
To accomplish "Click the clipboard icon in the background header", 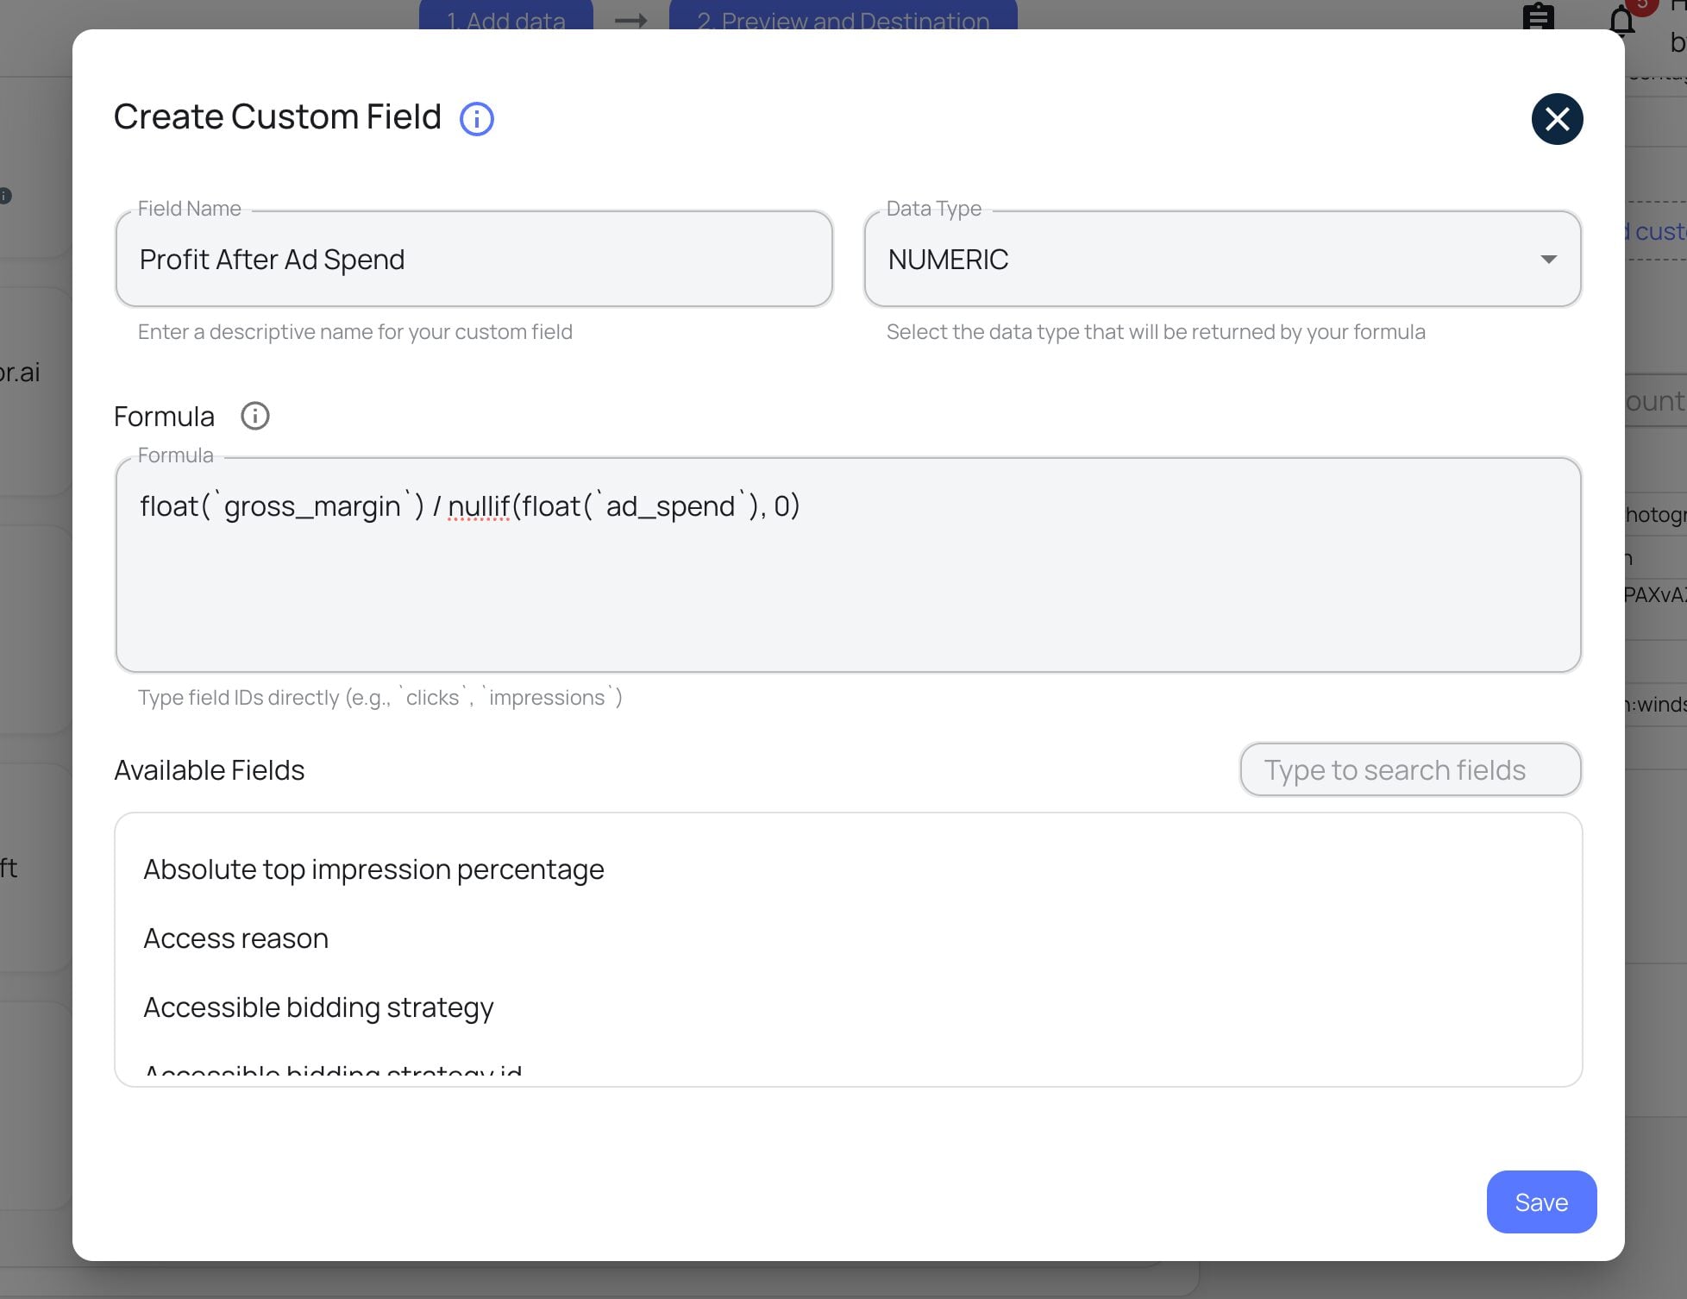I will (1538, 16).
